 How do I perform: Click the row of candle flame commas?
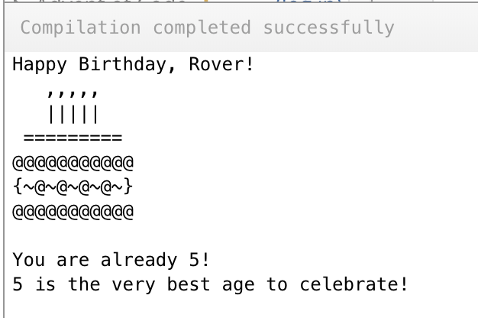click(x=73, y=95)
